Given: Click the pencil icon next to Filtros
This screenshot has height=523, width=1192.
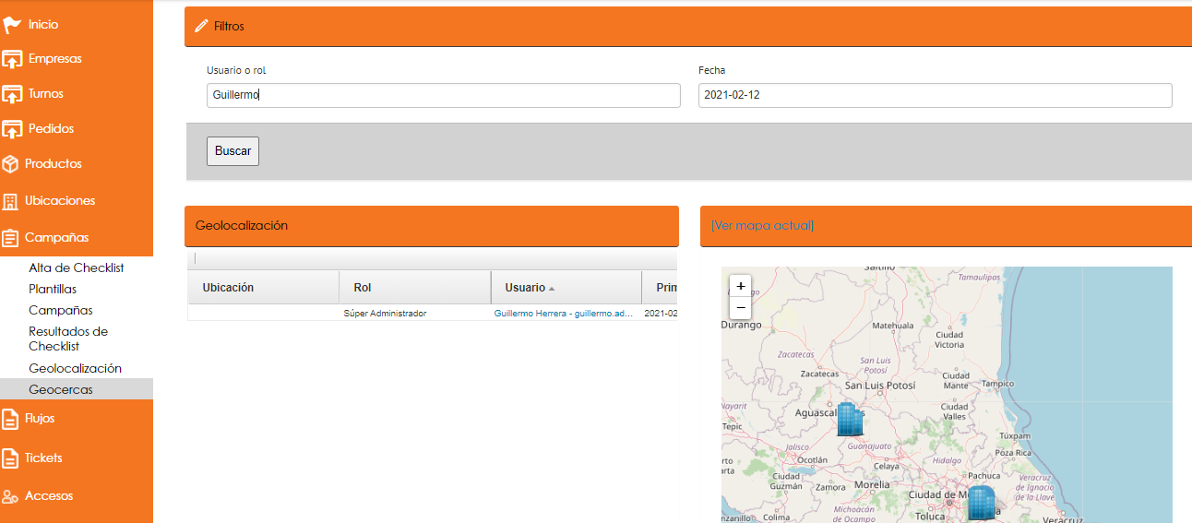Looking at the screenshot, I should 201,27.
